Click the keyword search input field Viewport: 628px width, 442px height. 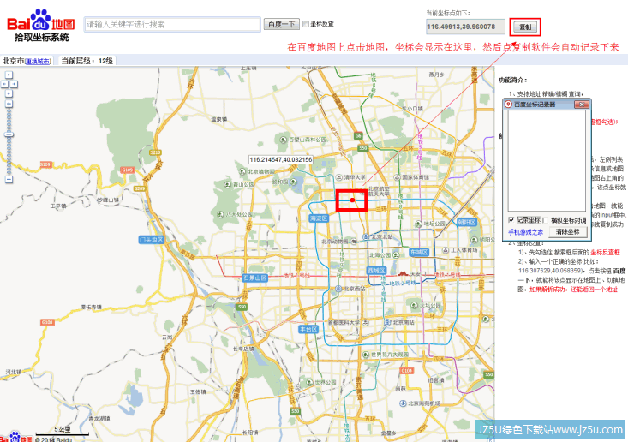click(172, 25)
